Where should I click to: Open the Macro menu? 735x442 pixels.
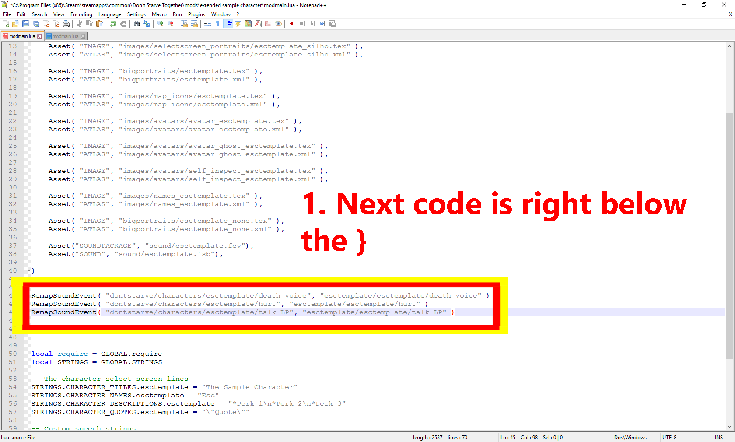pyautogui.click(x=159, y=14)
